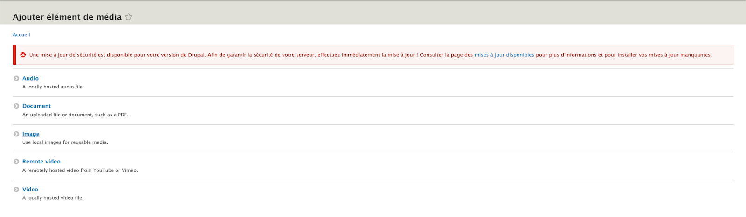Open the Remote video media type link

(41, 162)
